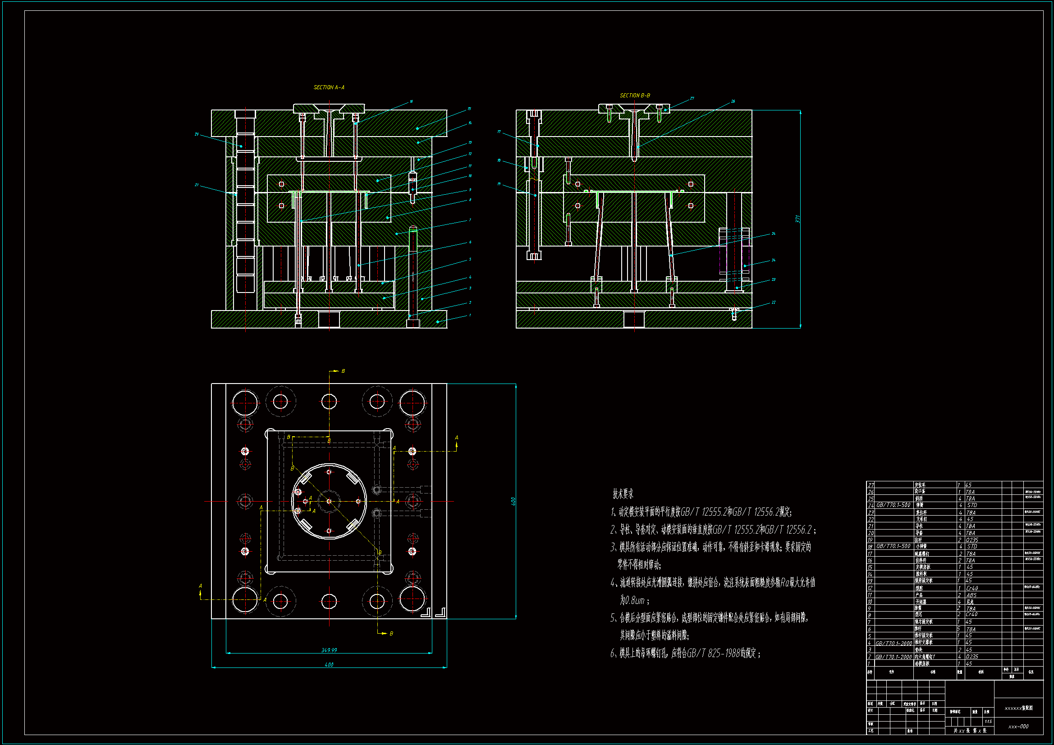Screen dimensions: 1054x745
Task: Click the 400 dimension below the plan view
Action: [x=329, y=664]
